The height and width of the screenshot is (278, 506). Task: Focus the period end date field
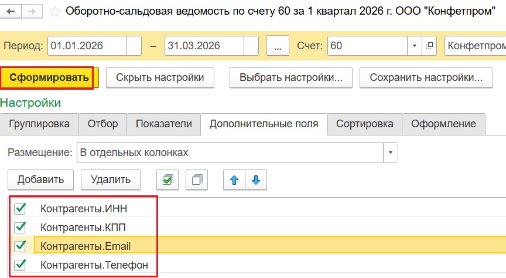[204, 46]
